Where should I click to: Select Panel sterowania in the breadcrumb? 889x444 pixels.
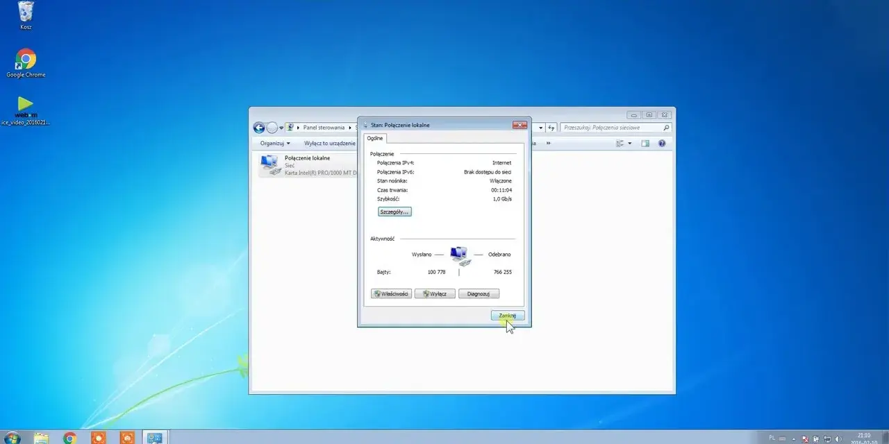point(324,128)
